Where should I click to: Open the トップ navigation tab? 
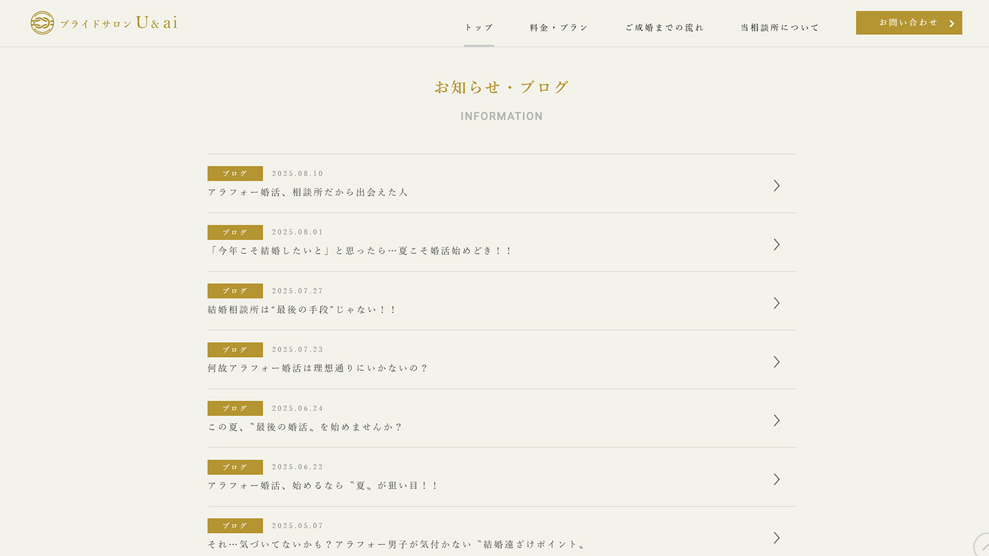479,28
